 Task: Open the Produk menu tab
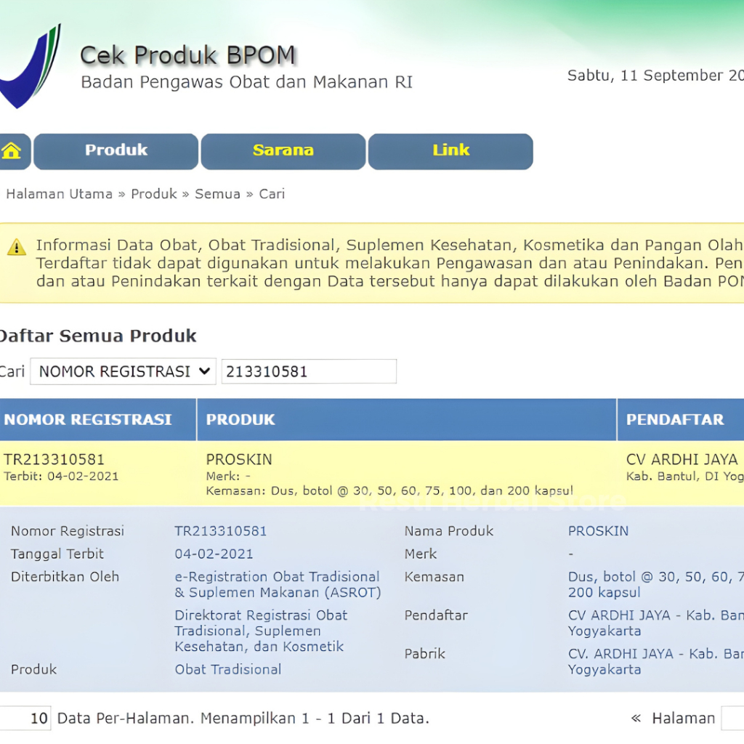pos(116,151)
